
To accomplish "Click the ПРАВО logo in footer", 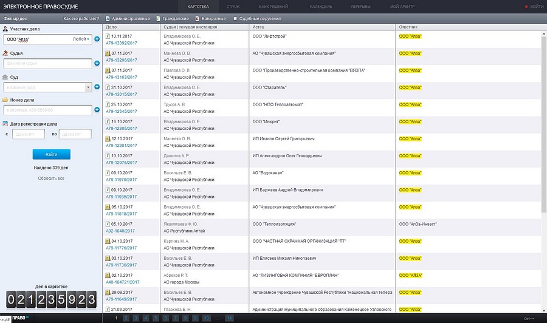I will pyautogui.click(x=21, y=318).
